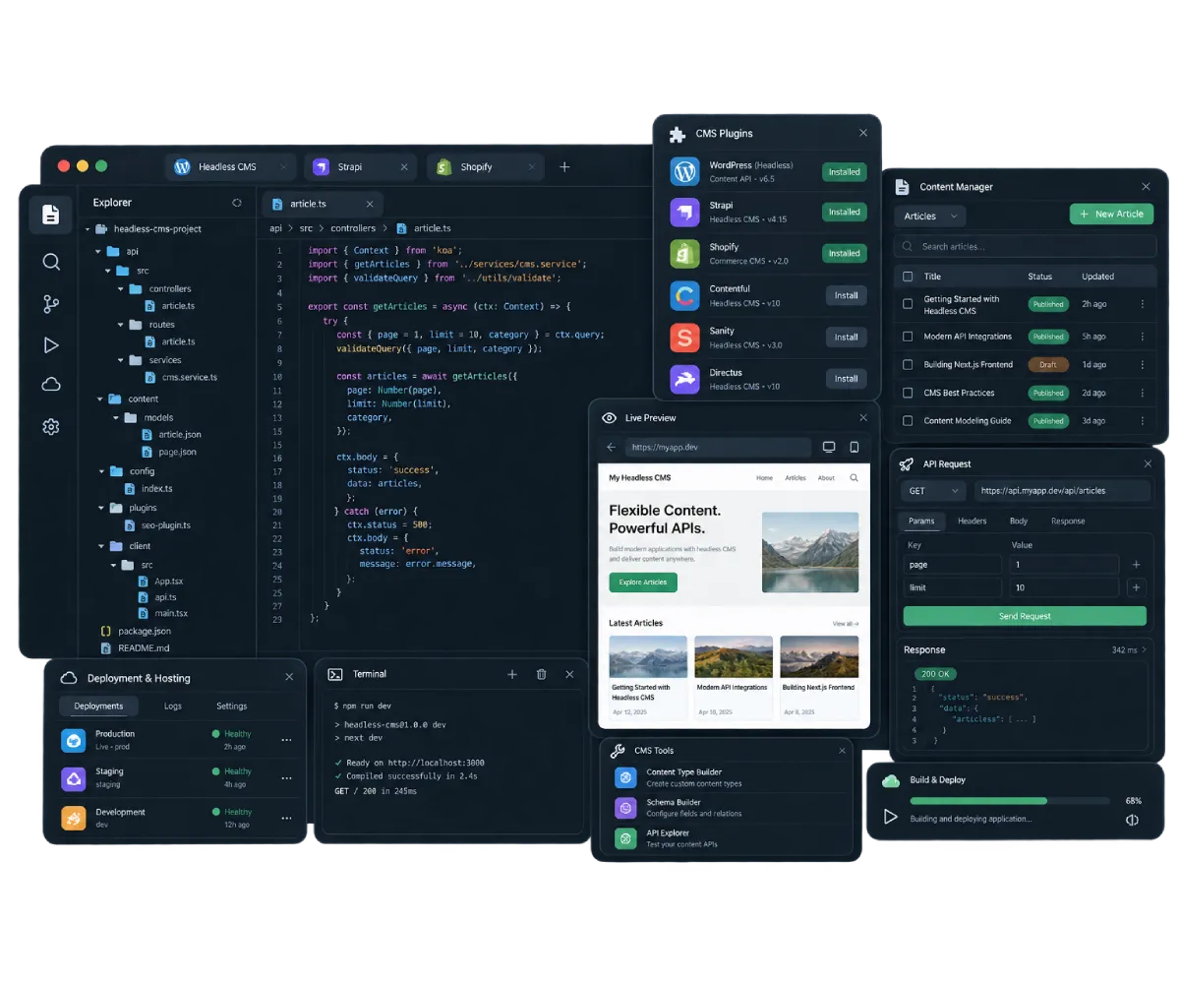Viewport: 1180px width, 984px height.
Task: Collapse the client folder in Explorer
Action: (100, 546)
